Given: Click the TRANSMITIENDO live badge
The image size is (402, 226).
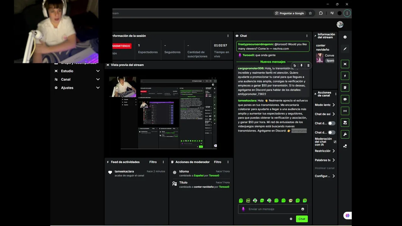Looking at the screenshot, I should 122,46.
